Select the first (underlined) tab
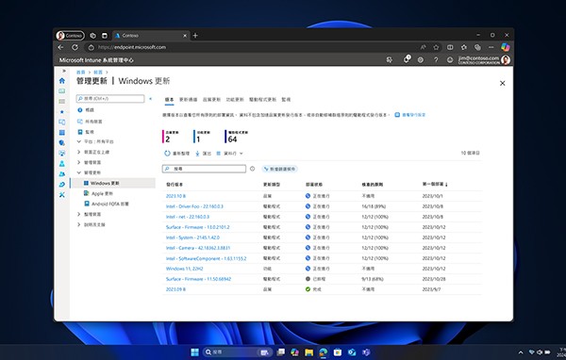The height and width of the screenshot is (360, 566). [169, 100]
